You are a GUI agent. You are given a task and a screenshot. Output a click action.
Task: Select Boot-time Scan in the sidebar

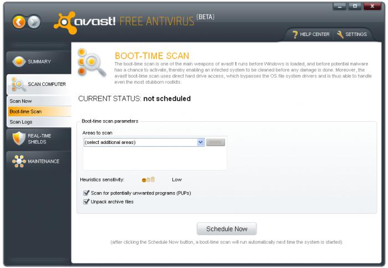39,111
